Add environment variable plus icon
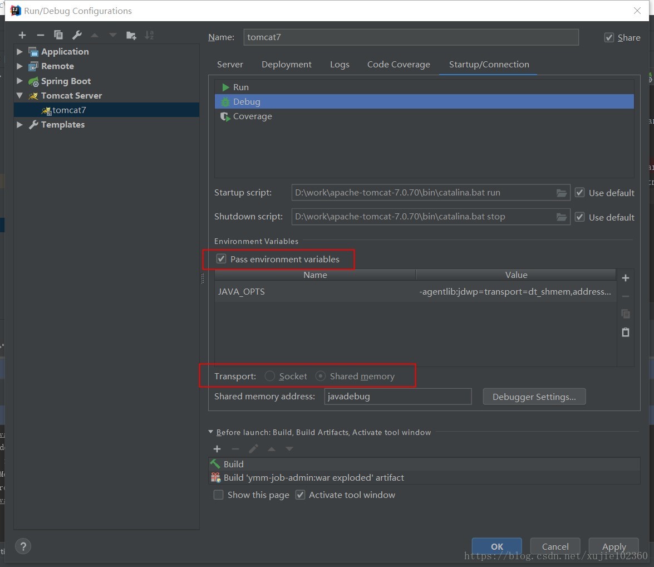 (x=625, y=278)
